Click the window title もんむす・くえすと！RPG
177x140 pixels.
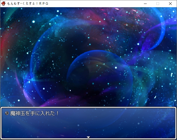point(28,4)
